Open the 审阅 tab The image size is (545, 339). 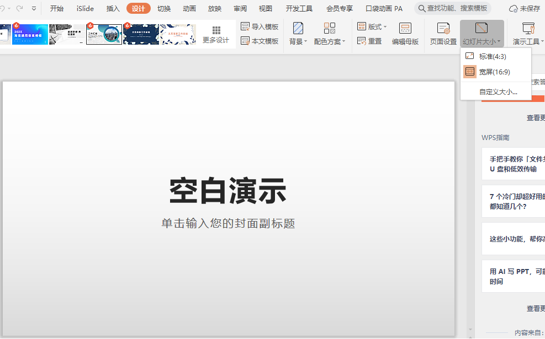tap(240, 9)
